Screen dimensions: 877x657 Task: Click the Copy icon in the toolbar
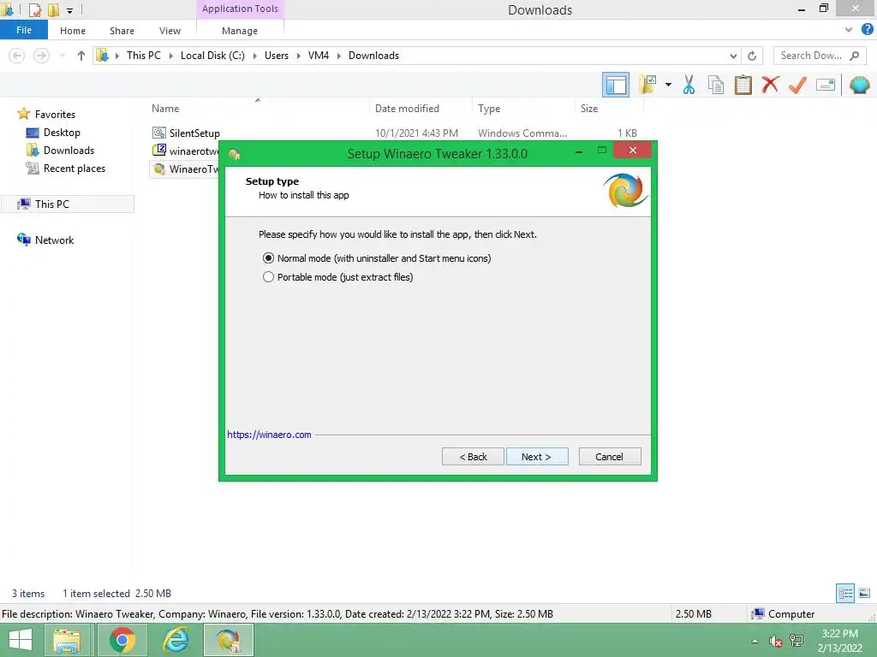coord(715,85)
